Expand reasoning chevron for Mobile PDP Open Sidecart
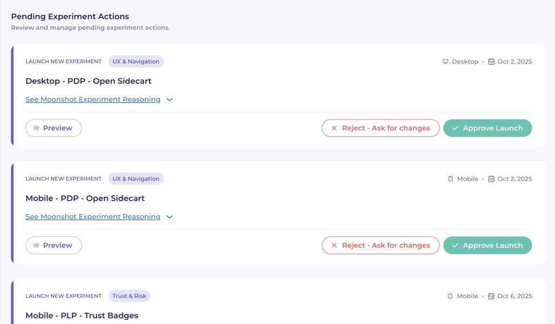 point(170,217)
